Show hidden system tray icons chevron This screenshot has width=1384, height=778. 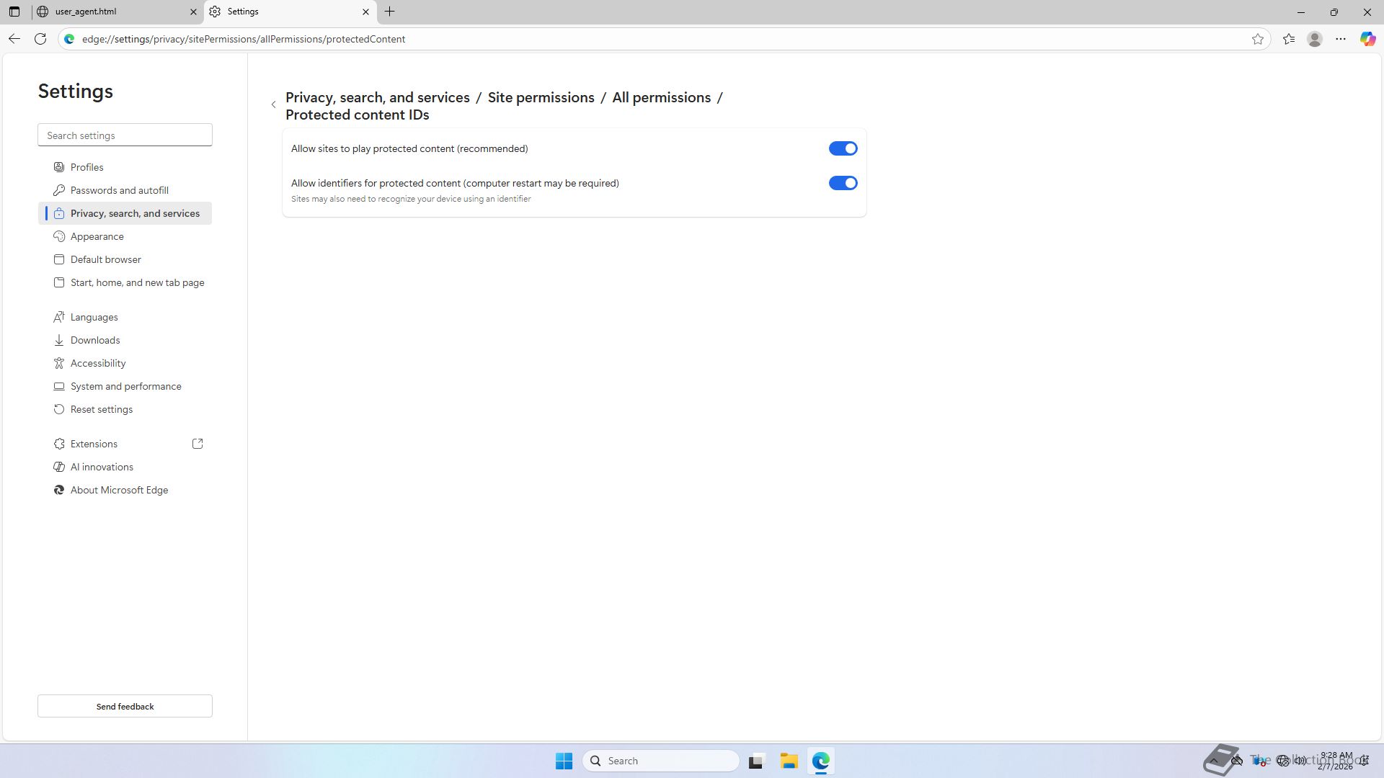[1215, 761]
